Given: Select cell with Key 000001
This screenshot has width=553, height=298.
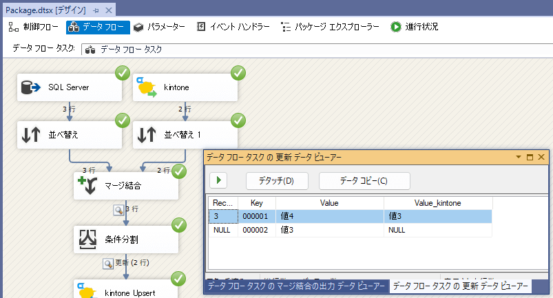Looking at the screenshot, I should pos(257,216).
